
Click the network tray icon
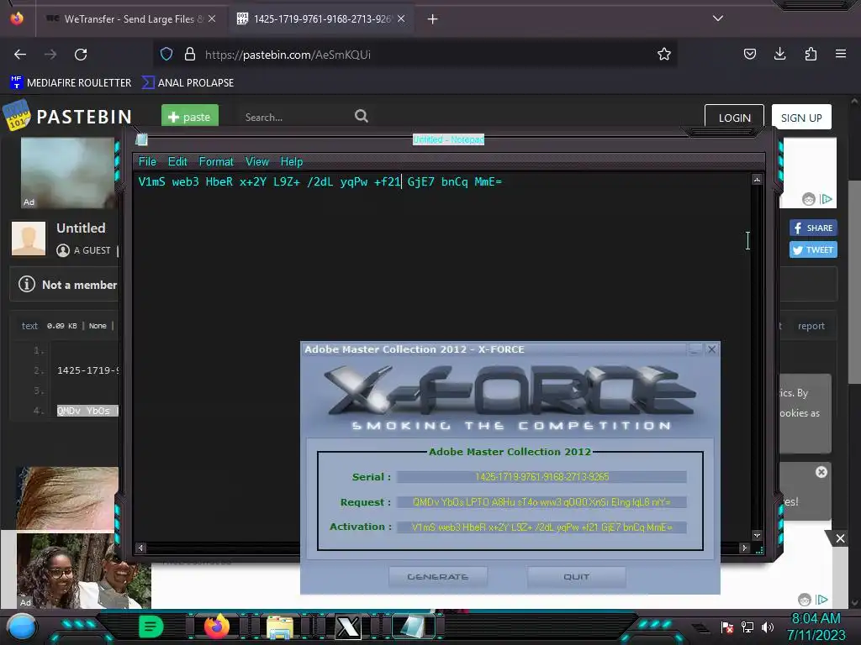coord(747,627)
